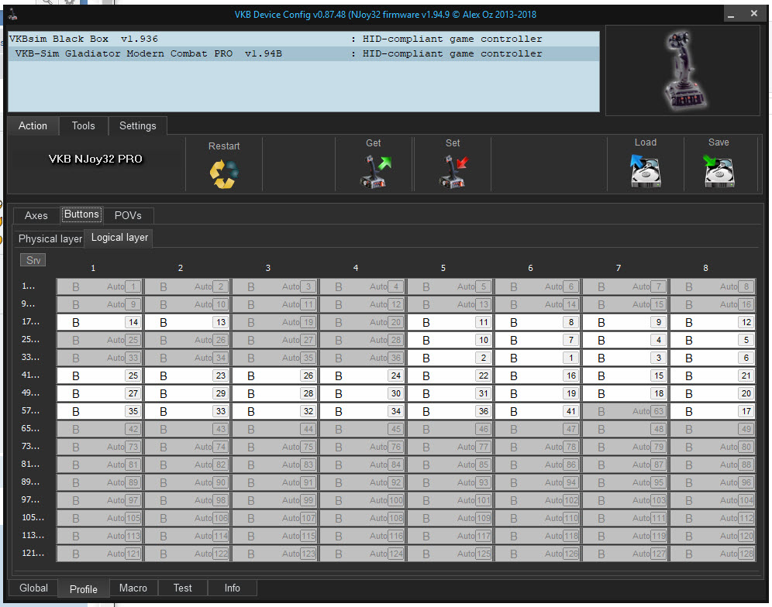Click the greyed Auto 63 button cell
This screenshot has width=772, height=607.
625,412
